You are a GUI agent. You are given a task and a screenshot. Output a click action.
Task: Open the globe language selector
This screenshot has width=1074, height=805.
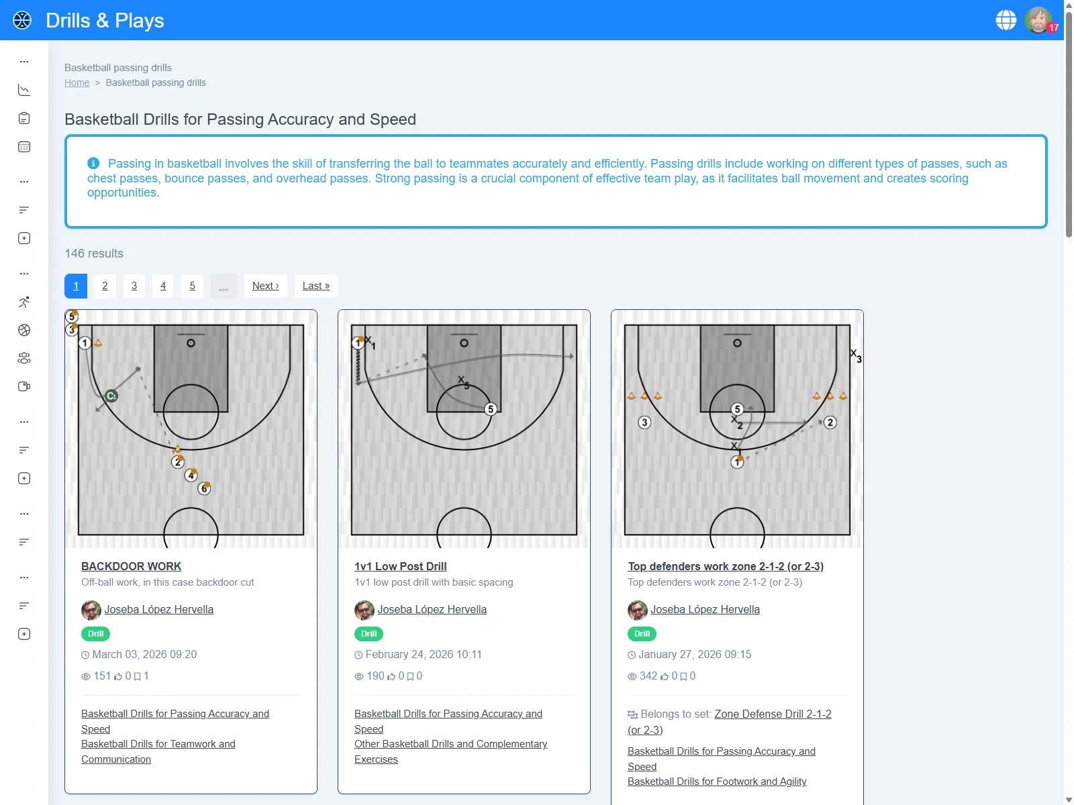(1006, 20)
